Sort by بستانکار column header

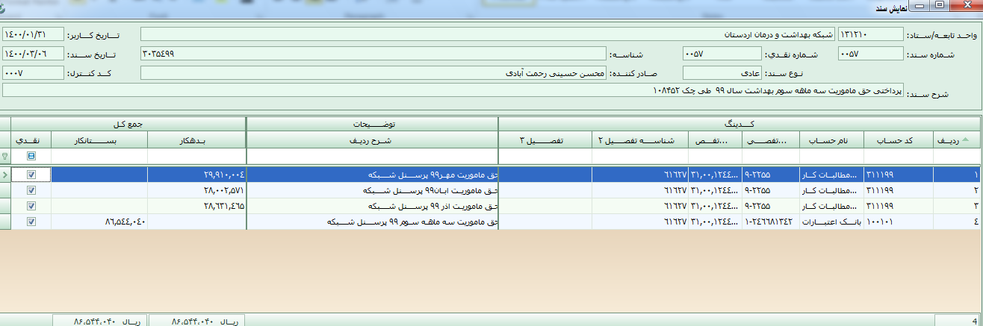point(99,140)
